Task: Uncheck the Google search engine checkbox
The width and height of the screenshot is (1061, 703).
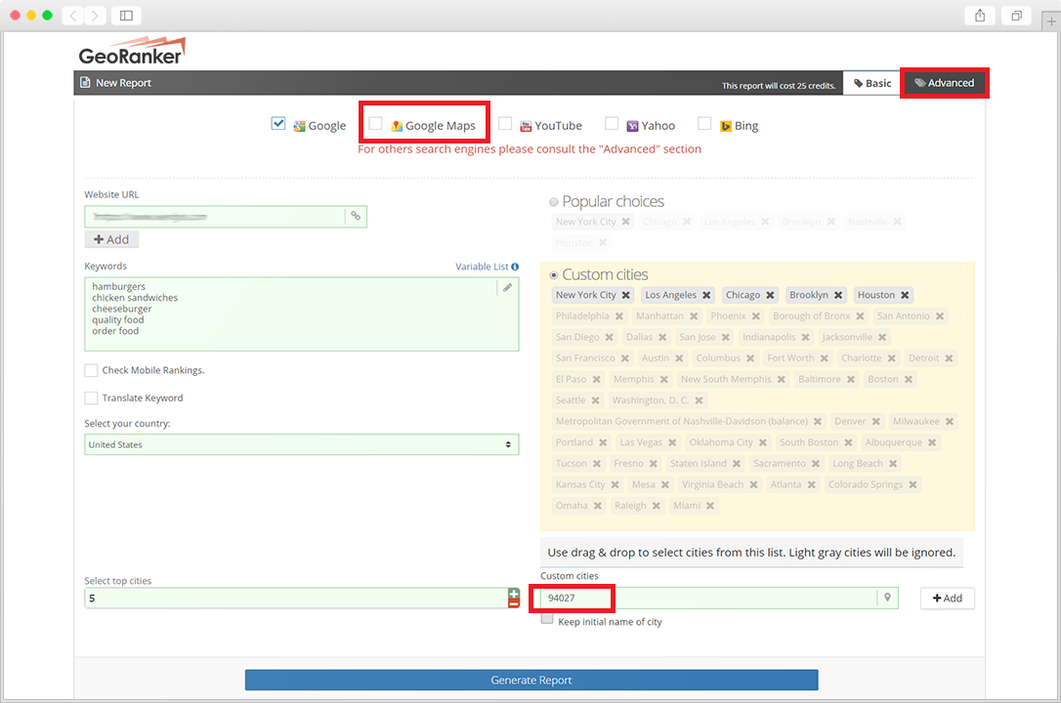Action: click(278, 124)
